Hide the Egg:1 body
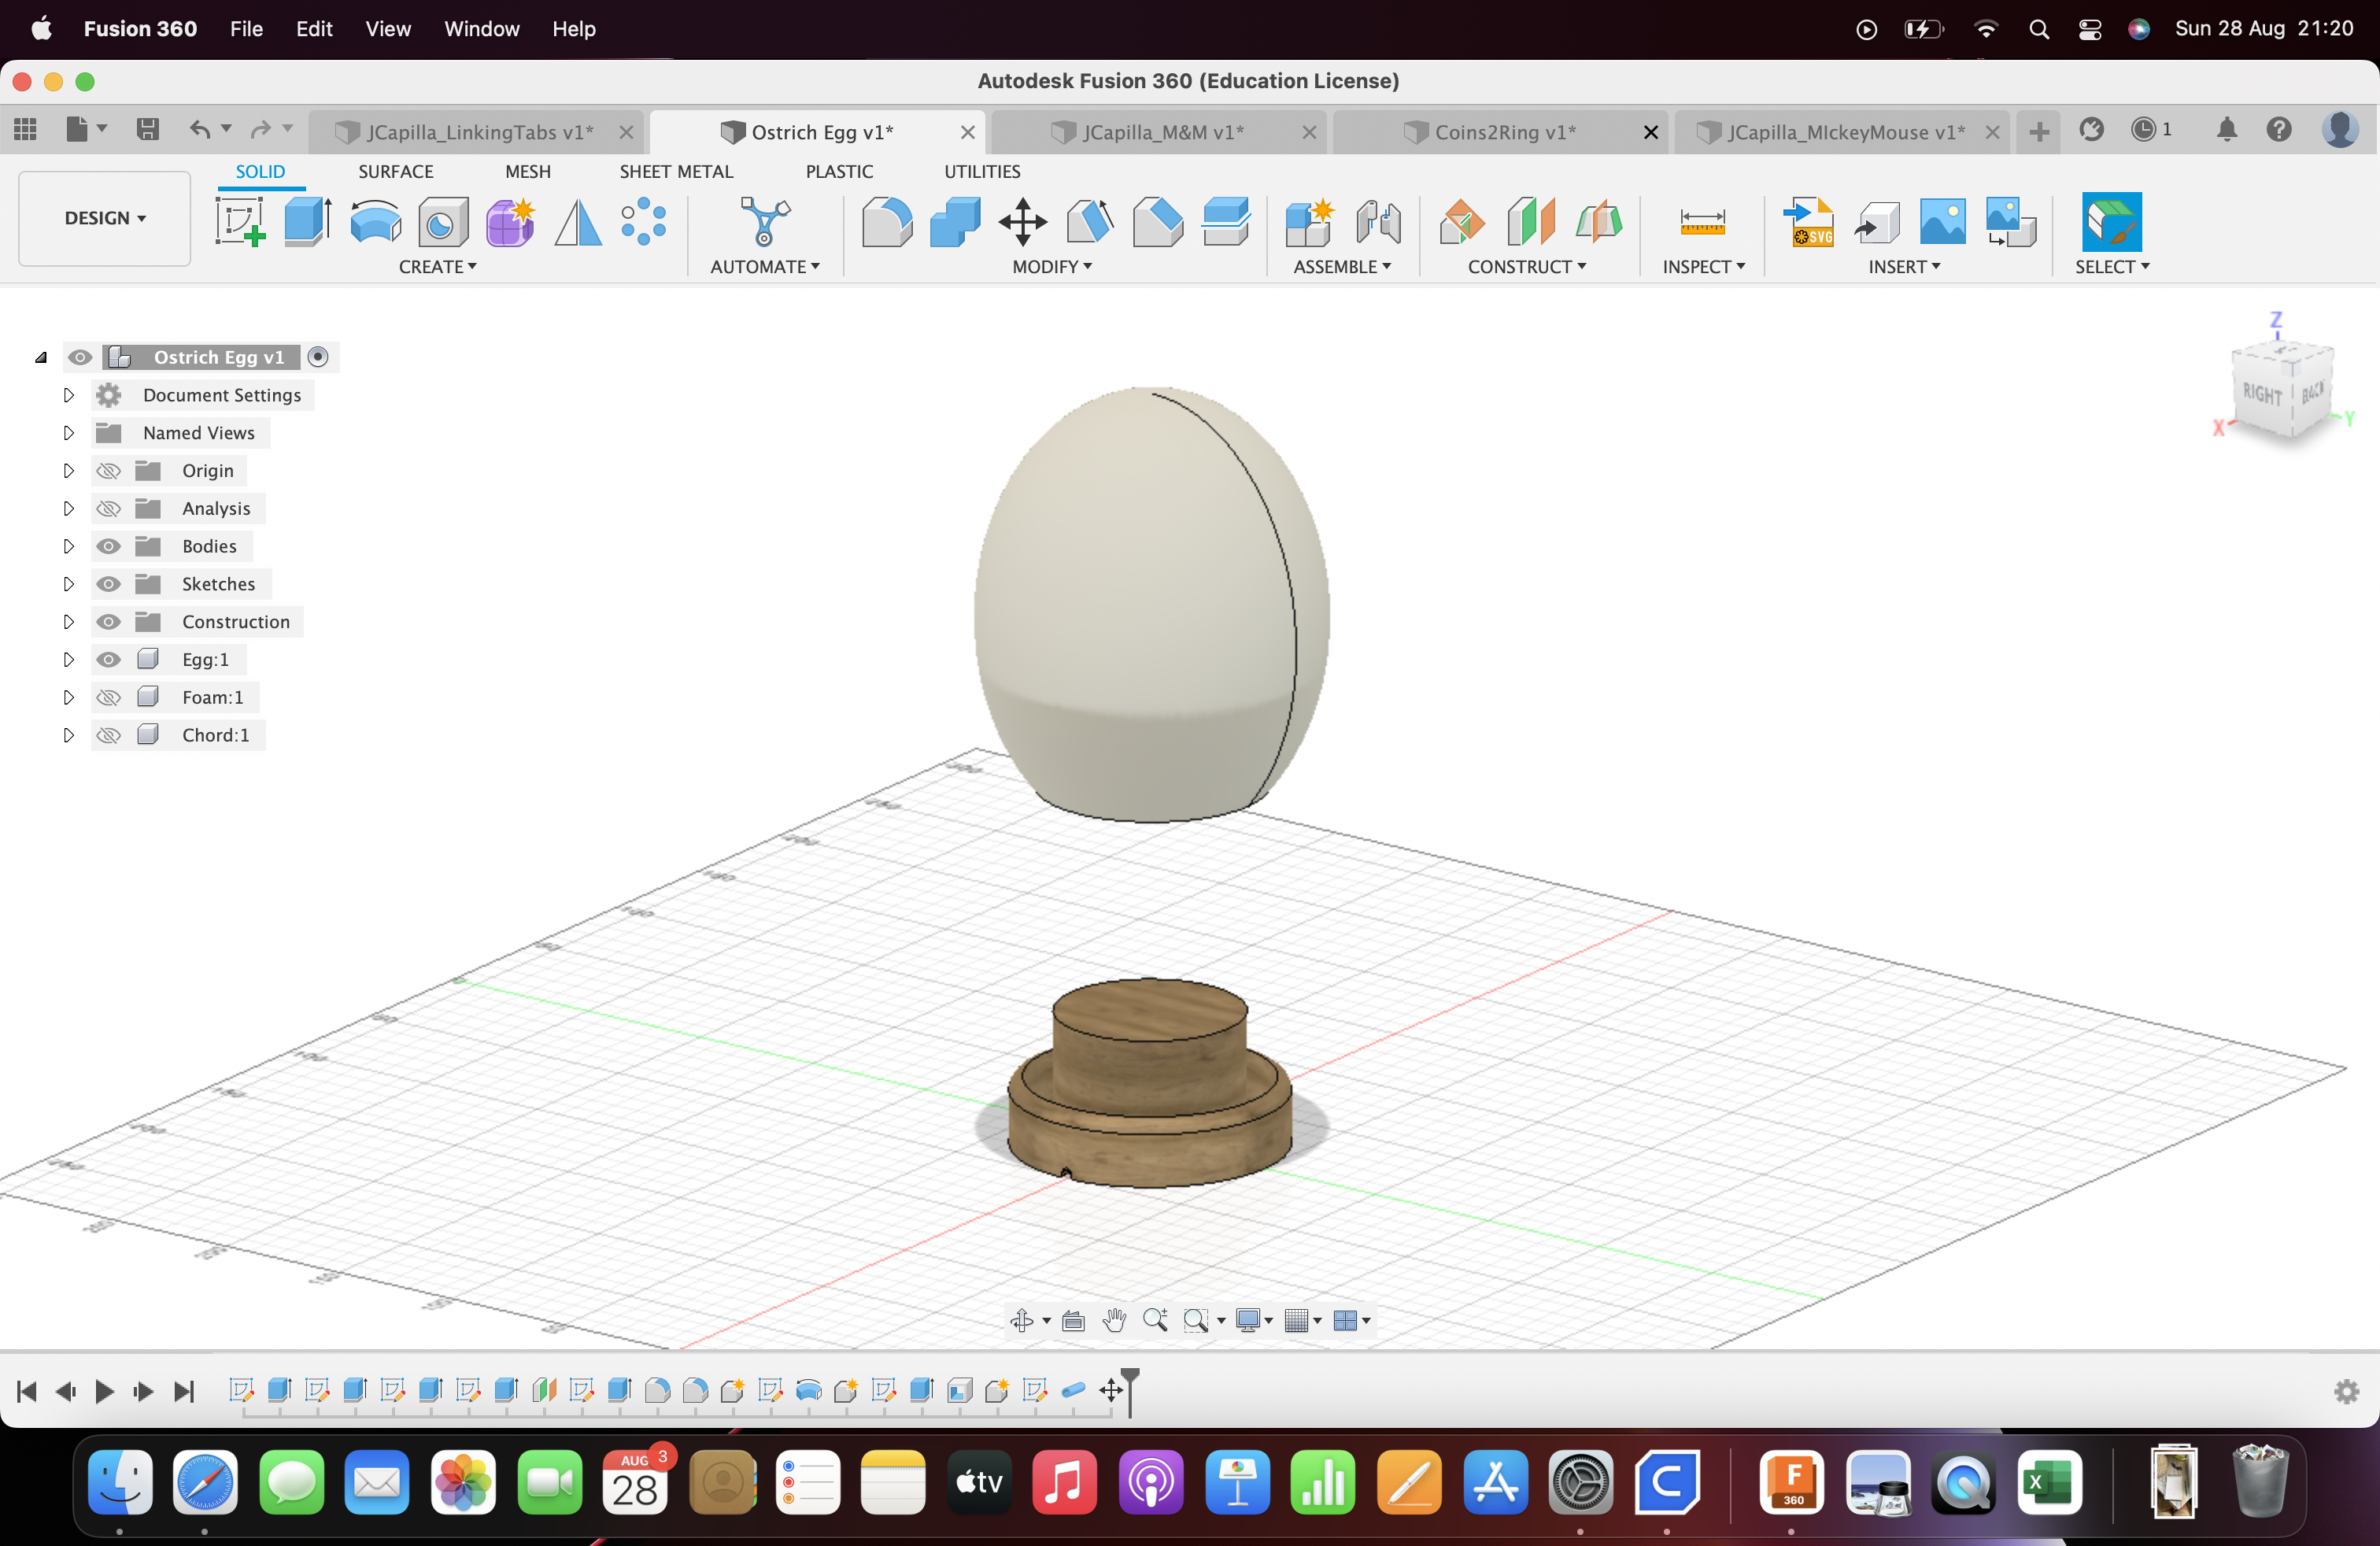The width and height of the screenshot is (2380, 1546). [x=108, y=659]
